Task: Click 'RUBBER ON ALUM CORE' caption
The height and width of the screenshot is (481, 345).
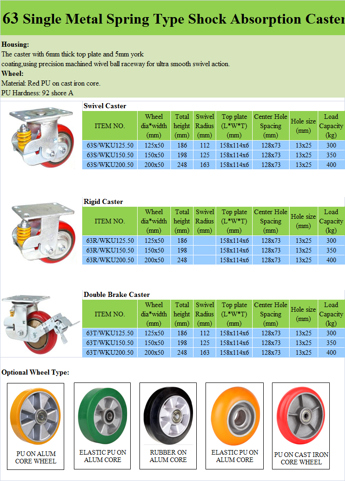Action: point(168,456)
